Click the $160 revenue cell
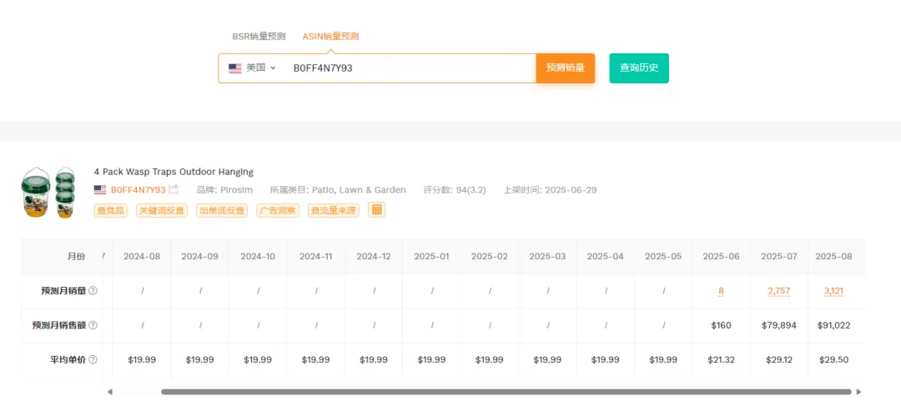Screen dimensions: 901x406 pos(721,325)
